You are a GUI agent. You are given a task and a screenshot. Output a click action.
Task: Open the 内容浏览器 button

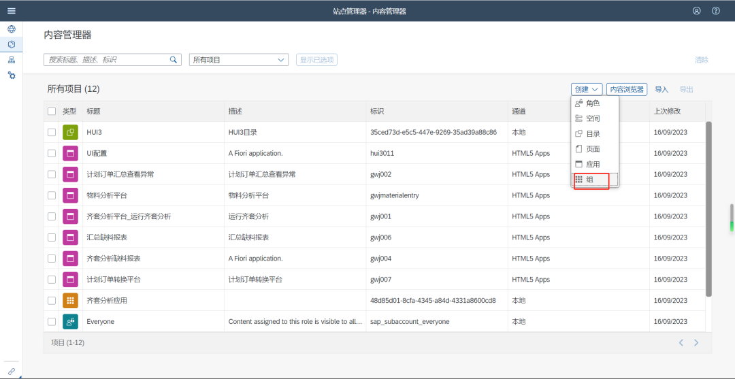click(627, 89)
